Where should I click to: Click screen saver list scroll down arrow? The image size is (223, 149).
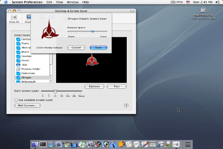point(51,81)
